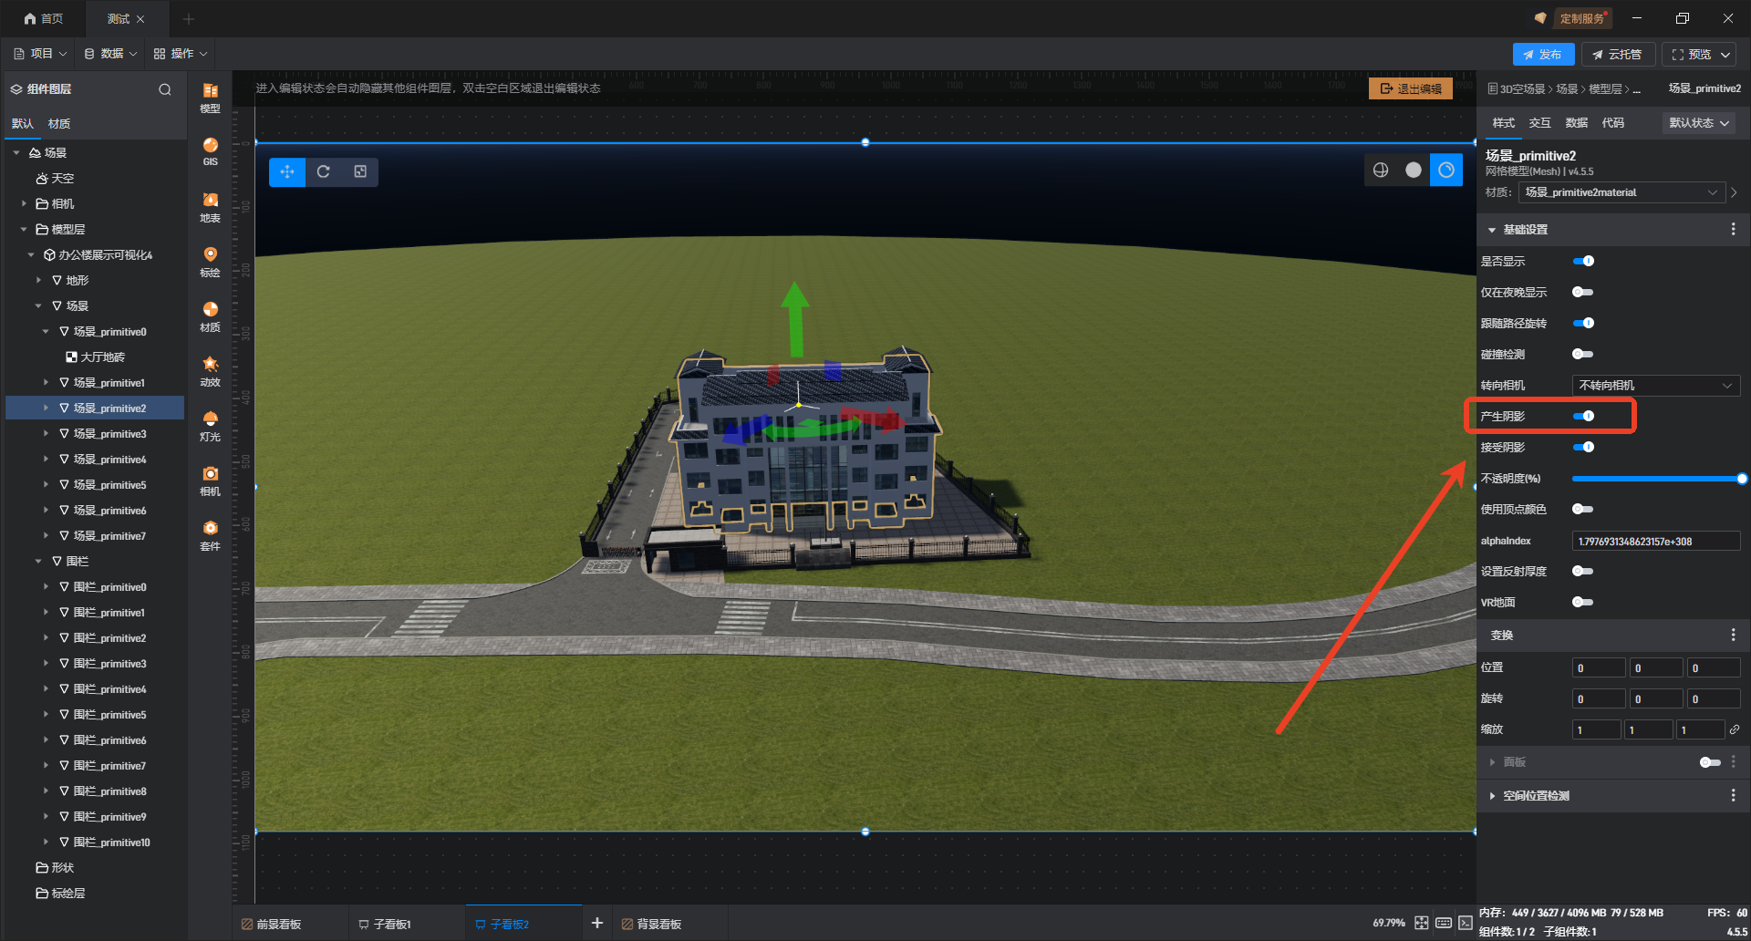Open the 转向相机 dropdown
This screenshot has width=1751, height=941.
pos(1655,386)
